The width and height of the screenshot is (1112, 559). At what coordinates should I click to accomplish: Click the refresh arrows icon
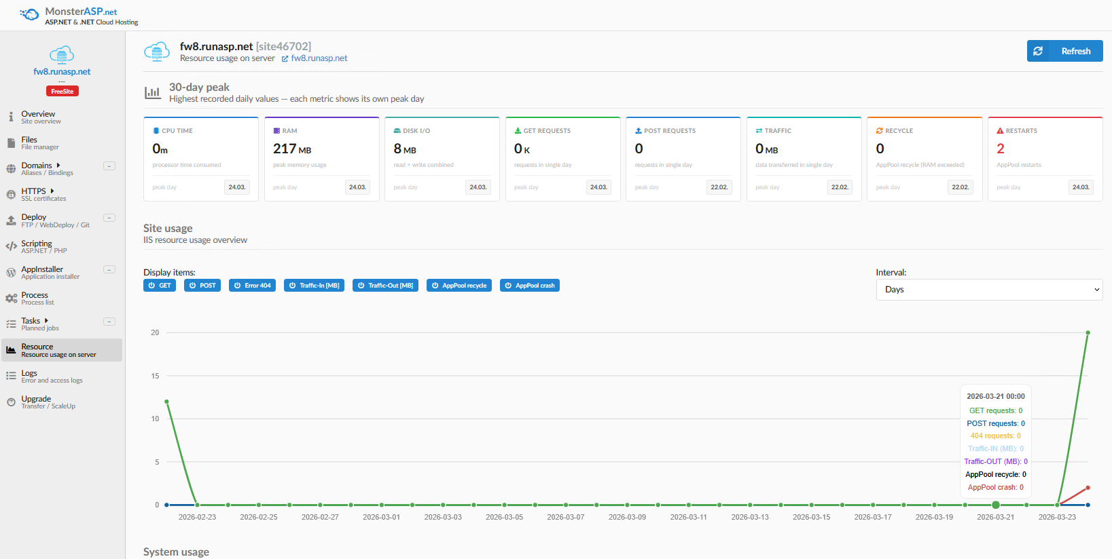pyautogui.click(x=1038, y=51)
